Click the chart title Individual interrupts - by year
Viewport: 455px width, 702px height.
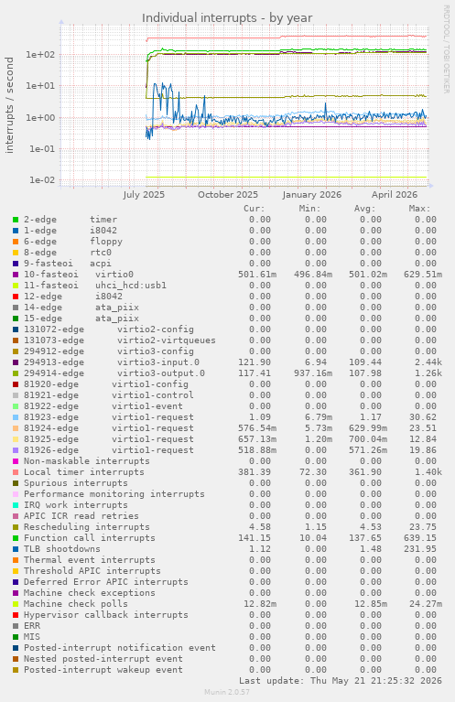(x=227, y=18)
